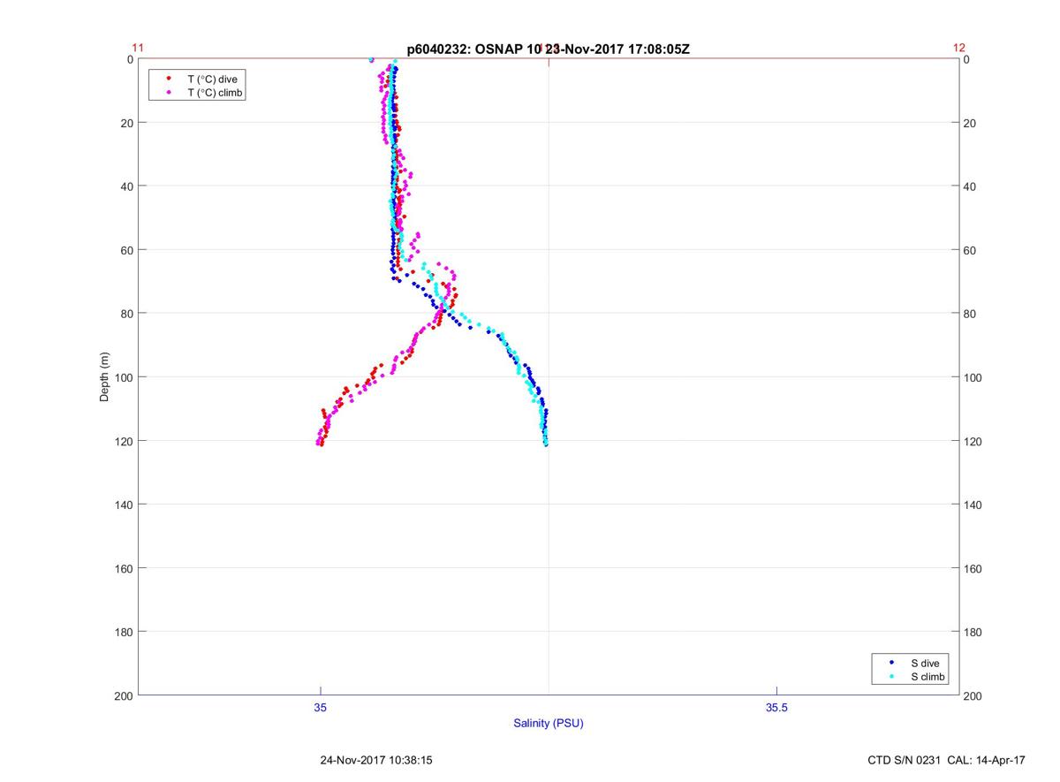Screen dimensions: 1060x782
Task: Click left axis depth tick '140'
Action: [125, 505]
